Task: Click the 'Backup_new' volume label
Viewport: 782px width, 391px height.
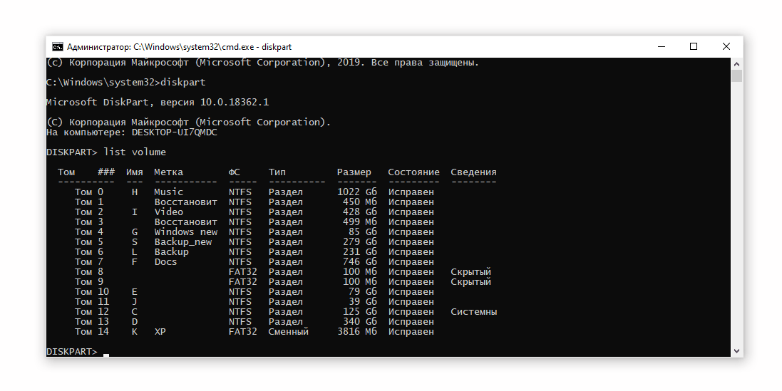Action: click(x=183, y=242)
